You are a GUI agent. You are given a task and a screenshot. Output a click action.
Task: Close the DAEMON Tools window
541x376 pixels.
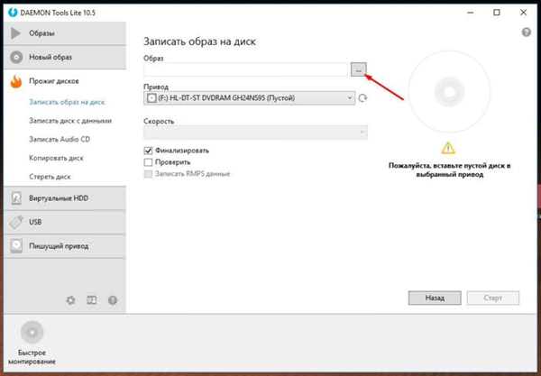pos(523,13)
